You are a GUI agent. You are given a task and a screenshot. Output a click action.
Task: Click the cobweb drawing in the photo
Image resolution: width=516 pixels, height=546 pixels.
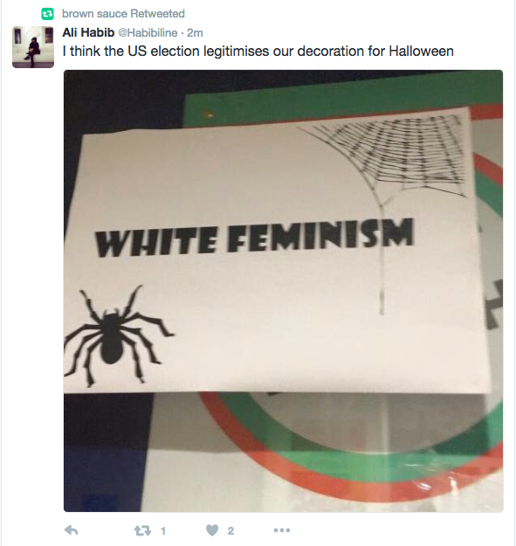click(x=382, y=181)
